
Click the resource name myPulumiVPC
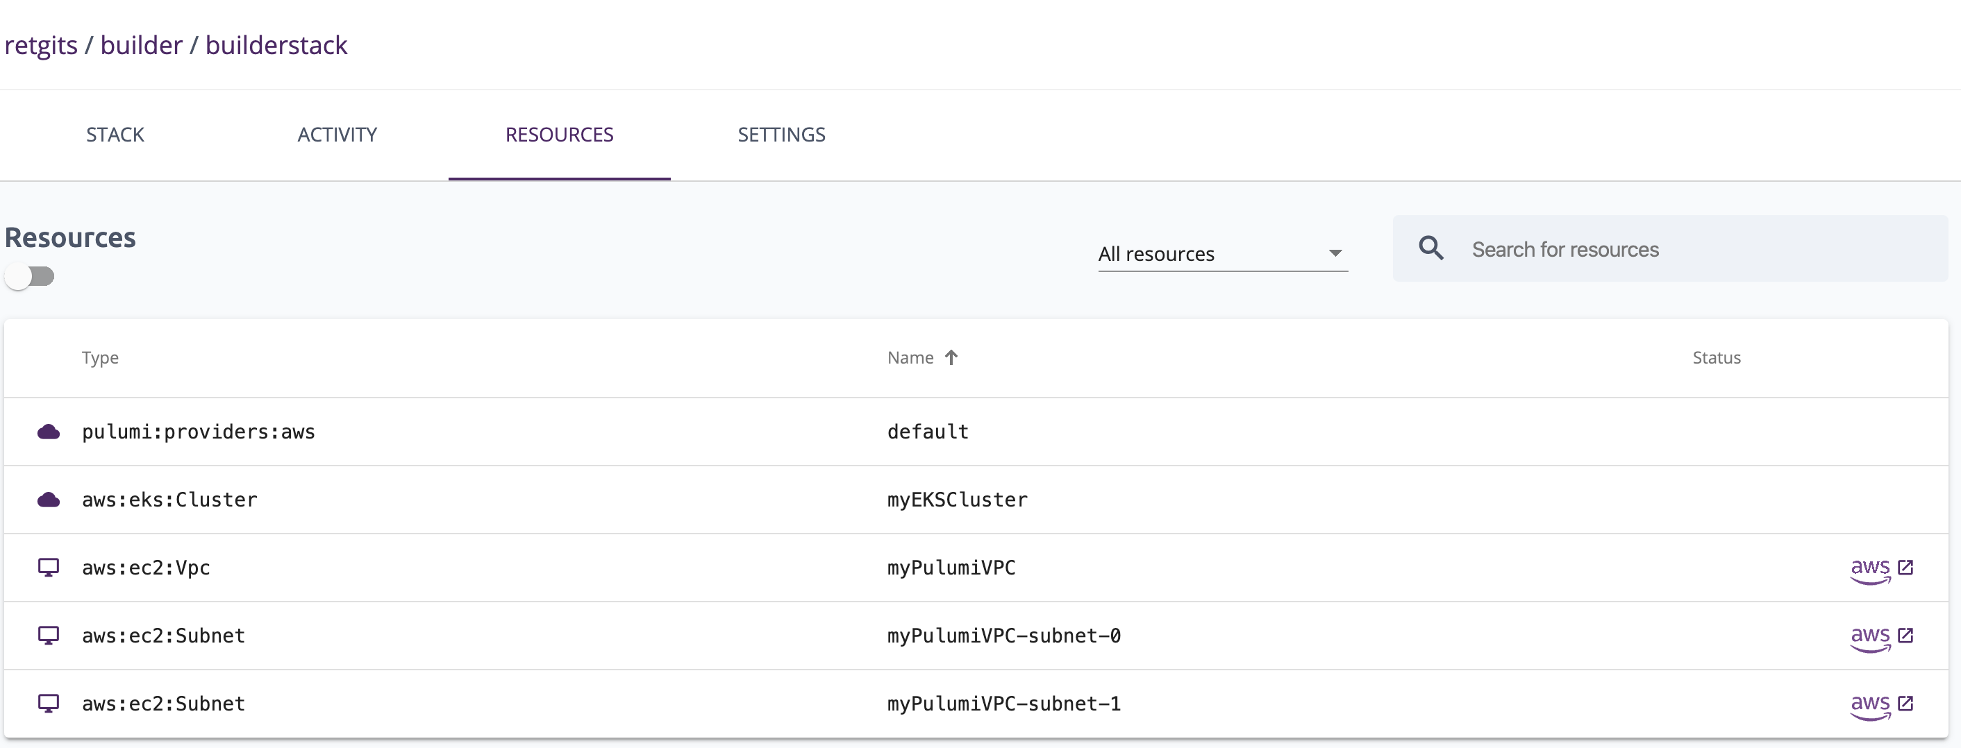coord(951,568)
